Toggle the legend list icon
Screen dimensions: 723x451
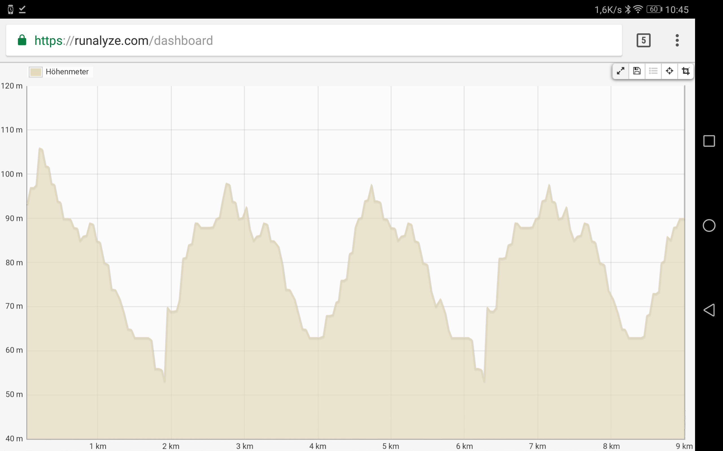tap(653, 71)
